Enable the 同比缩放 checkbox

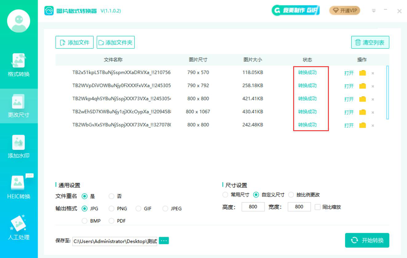317,207
